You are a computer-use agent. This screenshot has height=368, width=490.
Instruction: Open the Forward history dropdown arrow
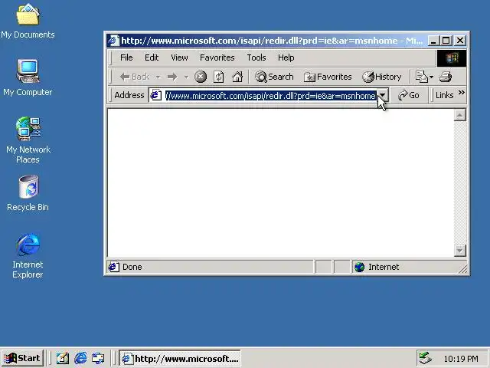click(x=186, y=77)
